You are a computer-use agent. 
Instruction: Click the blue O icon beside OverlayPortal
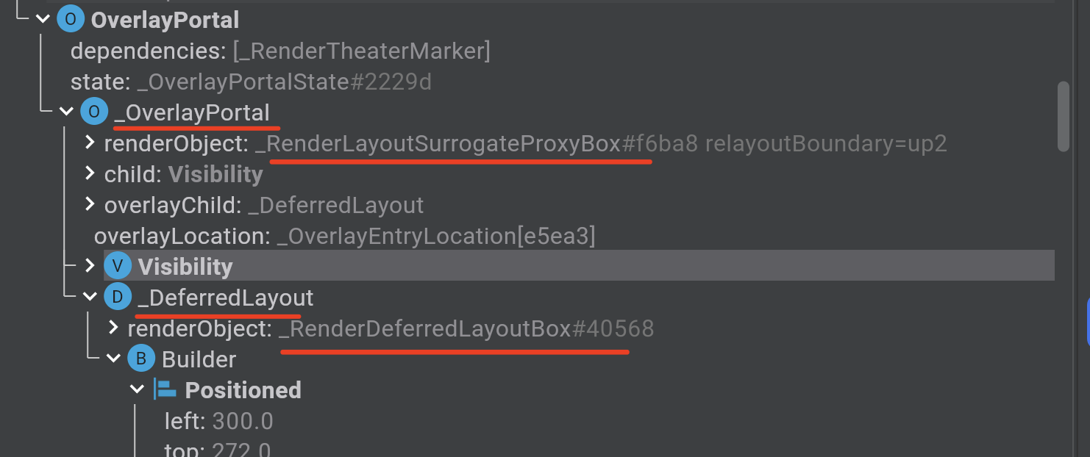click(70, 20)
